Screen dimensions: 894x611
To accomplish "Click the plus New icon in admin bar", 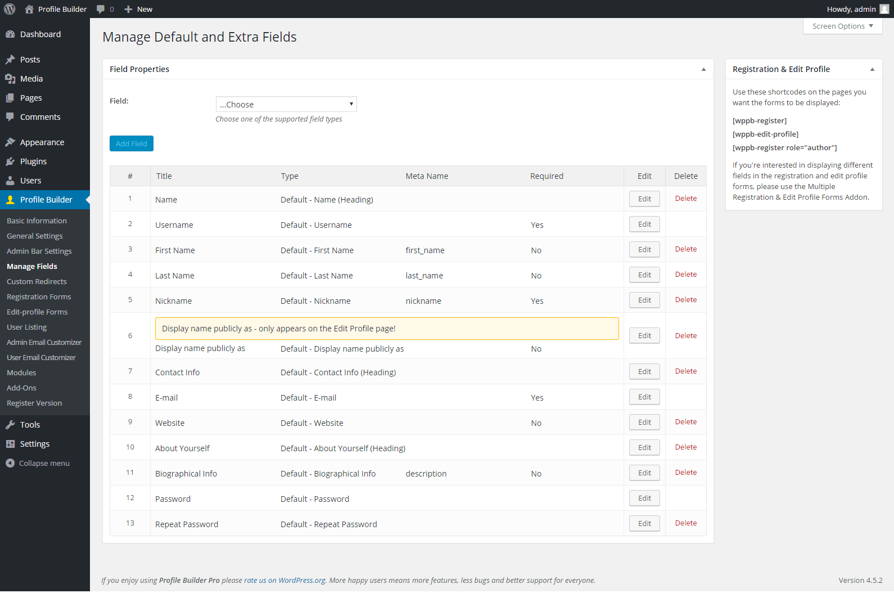I will (x=128, y=9).
